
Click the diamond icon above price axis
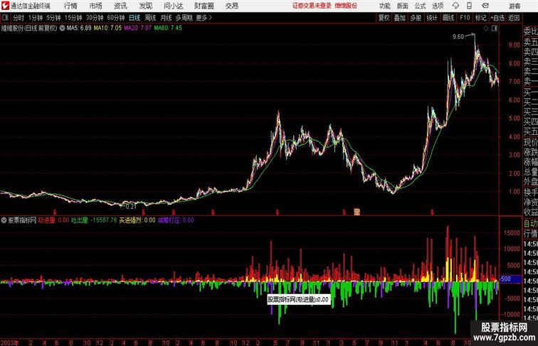pyautogui.click(x=486, y=28)
